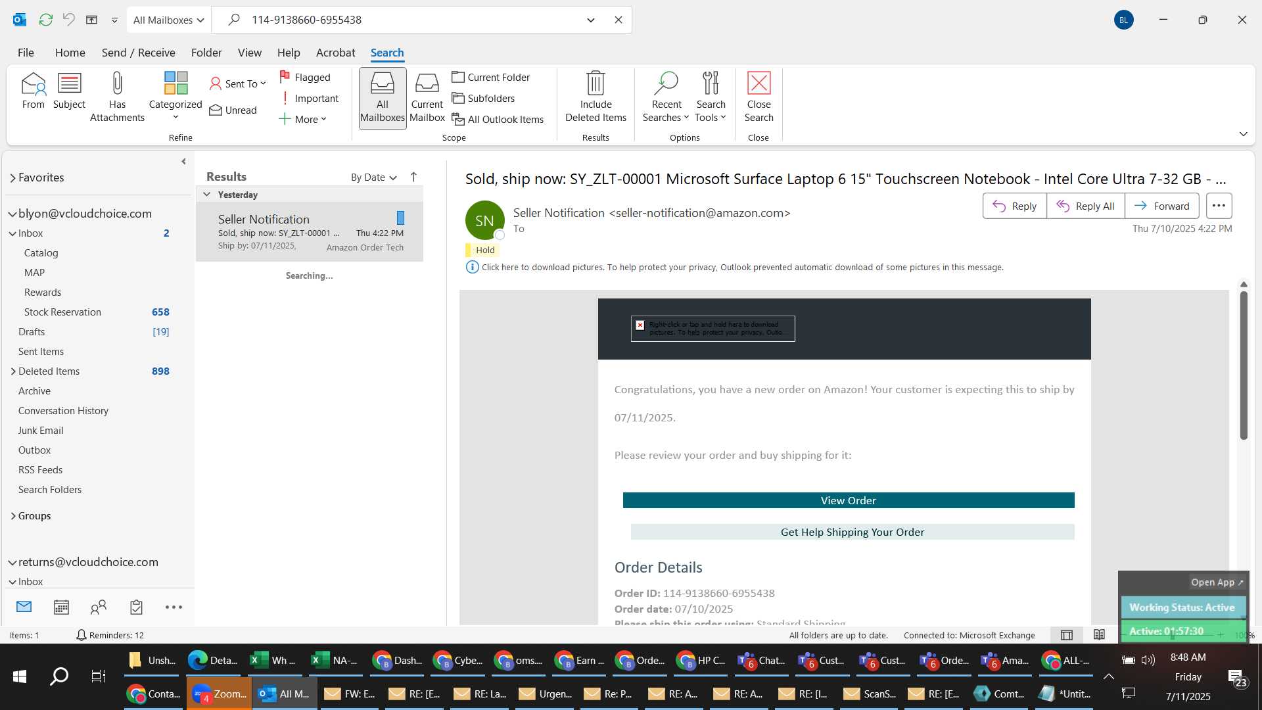Switch to the Acrobat tab
The width and height of the screenshot is (1262, 710).
335,53
